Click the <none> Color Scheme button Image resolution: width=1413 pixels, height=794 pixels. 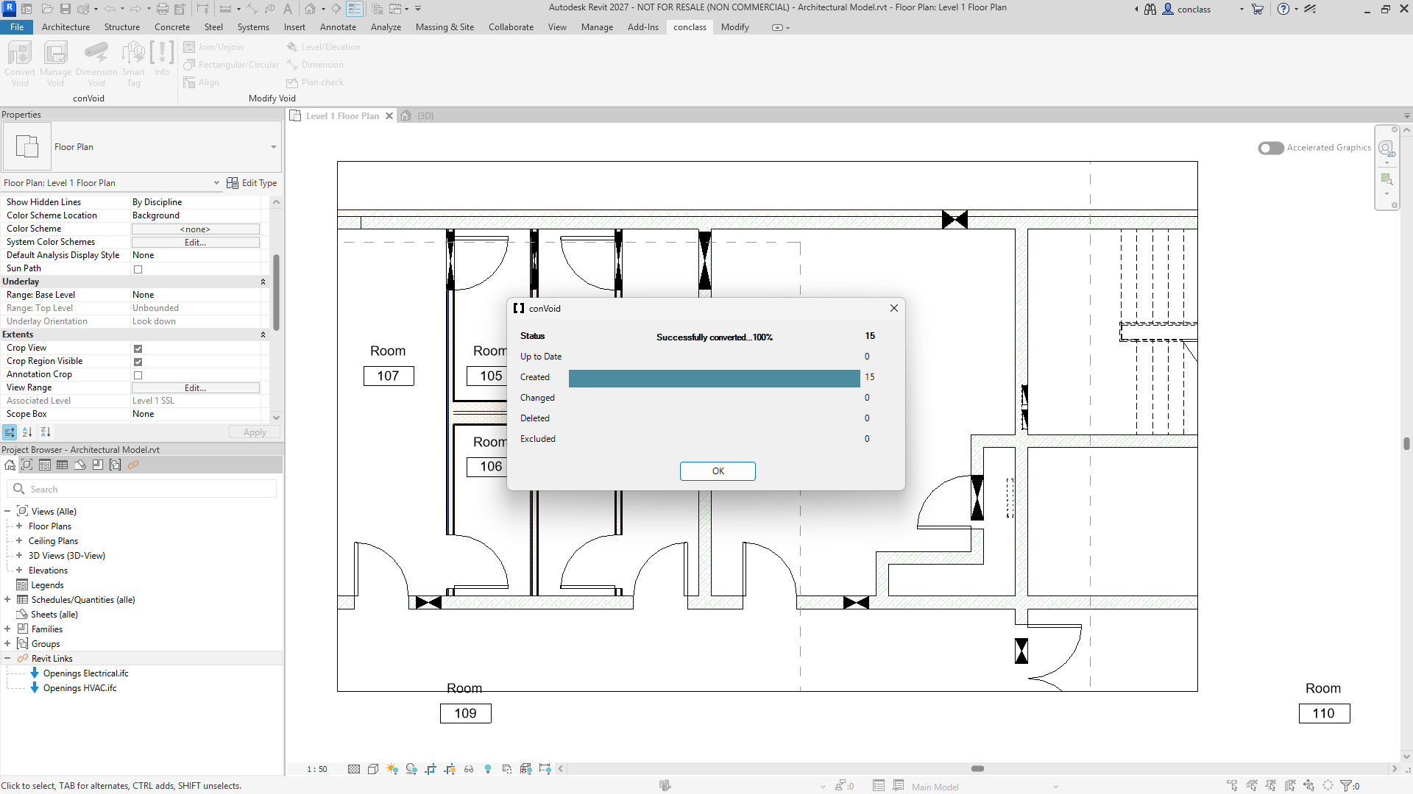pyautogui.click(x=195, y=229)
